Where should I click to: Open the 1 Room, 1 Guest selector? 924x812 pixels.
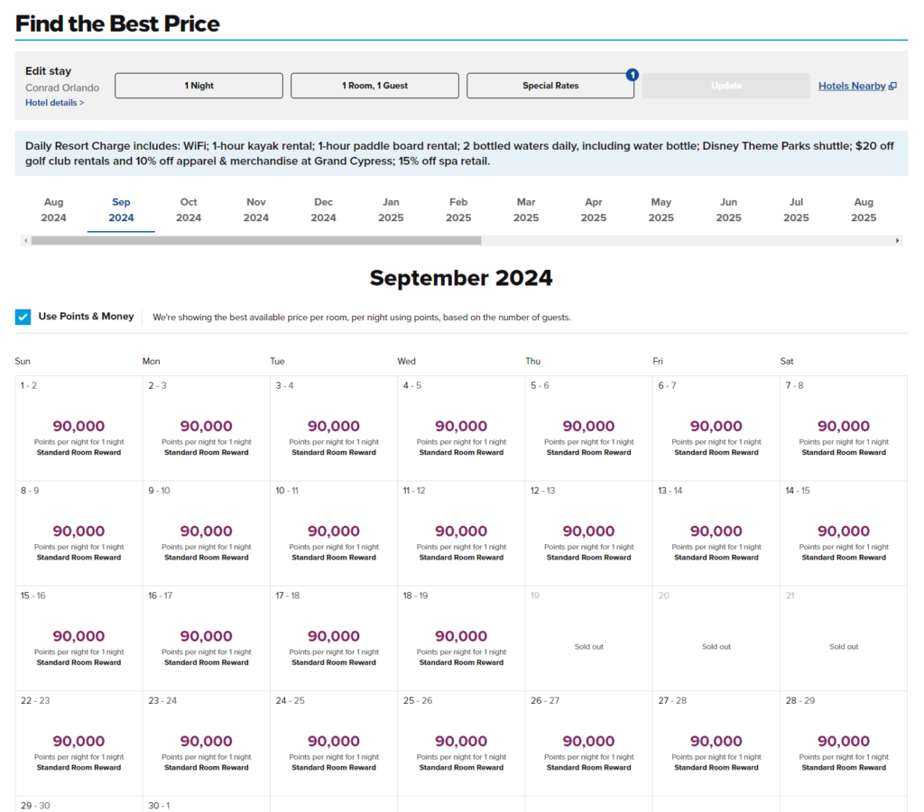374,86
